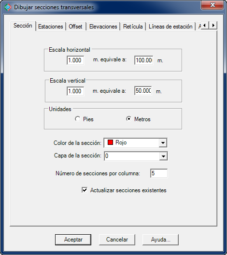The width and height of the screenshot is (227, 255).
Task: Switch to the Estaciones tab
Action: point(51,27)
